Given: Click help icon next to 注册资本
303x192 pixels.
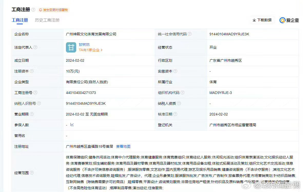Looking at the screenshot, I should (x=32, y=71).
